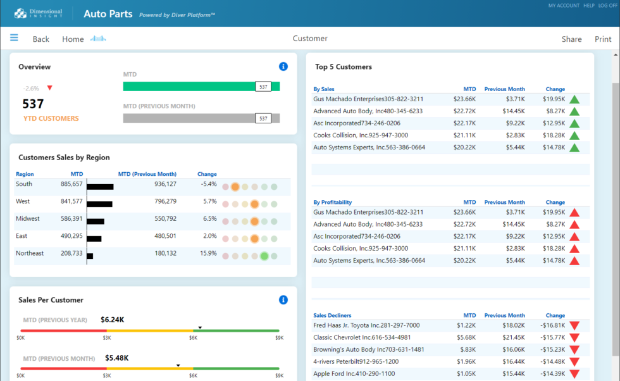This screenshot has height=381, width=620.
Task: Click red triangle for Cooks Collision profitability
Action: pyautogui.click(x=574, y=249)
